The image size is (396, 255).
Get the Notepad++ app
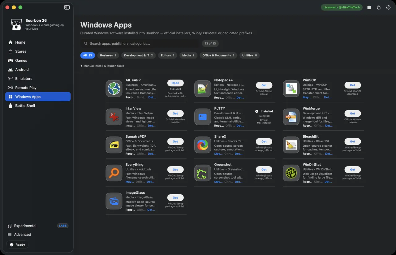tap(264, 85)
